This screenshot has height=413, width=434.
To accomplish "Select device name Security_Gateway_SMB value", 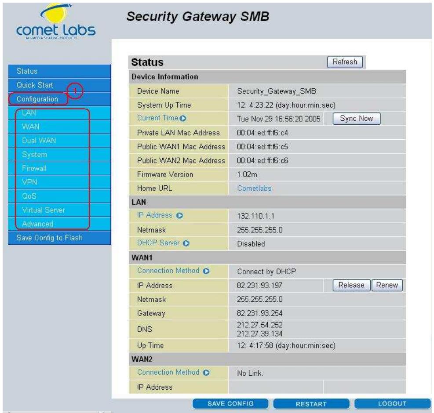I will tap(277, 91).
